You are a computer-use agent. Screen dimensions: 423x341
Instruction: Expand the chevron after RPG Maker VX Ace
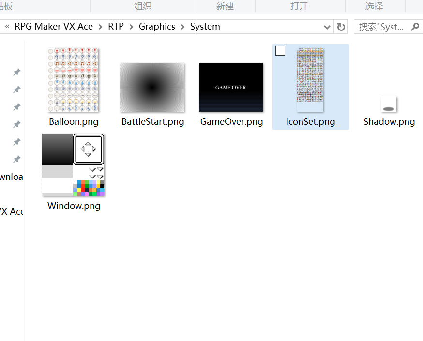tap(100, 27)
